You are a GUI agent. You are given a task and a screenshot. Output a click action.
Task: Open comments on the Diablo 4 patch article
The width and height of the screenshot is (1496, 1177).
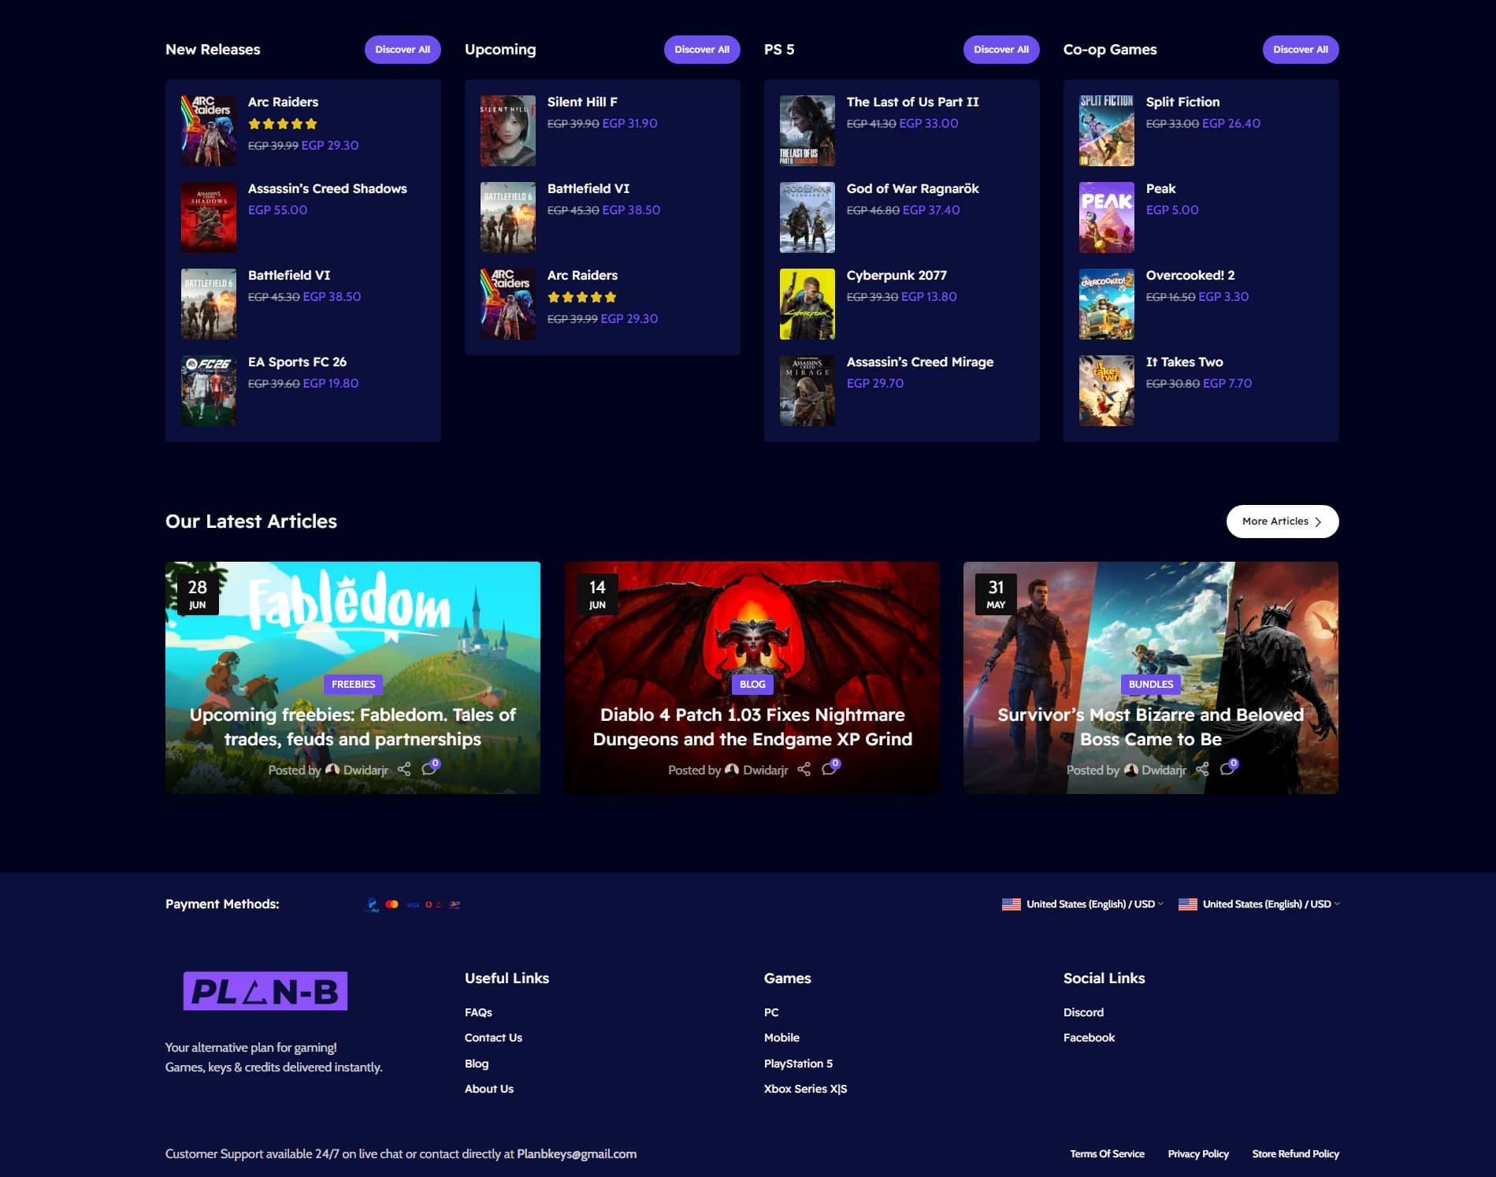[x=830, y=768]
